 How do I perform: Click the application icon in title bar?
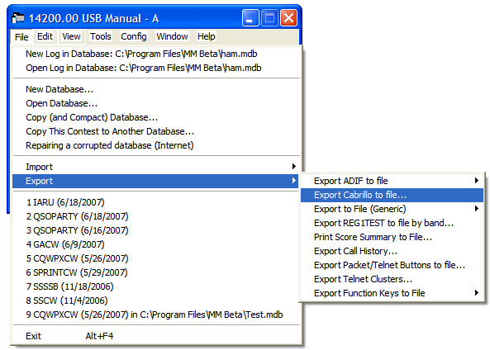pos(18,18)
